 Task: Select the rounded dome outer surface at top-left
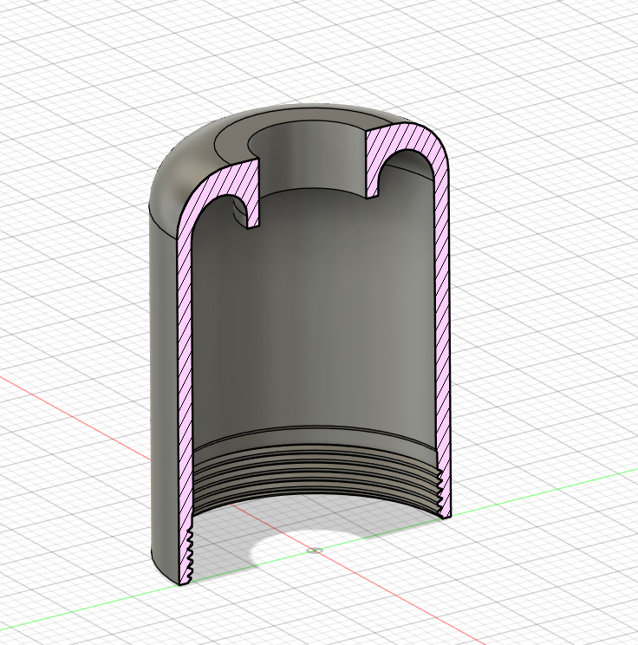(181, 173)
